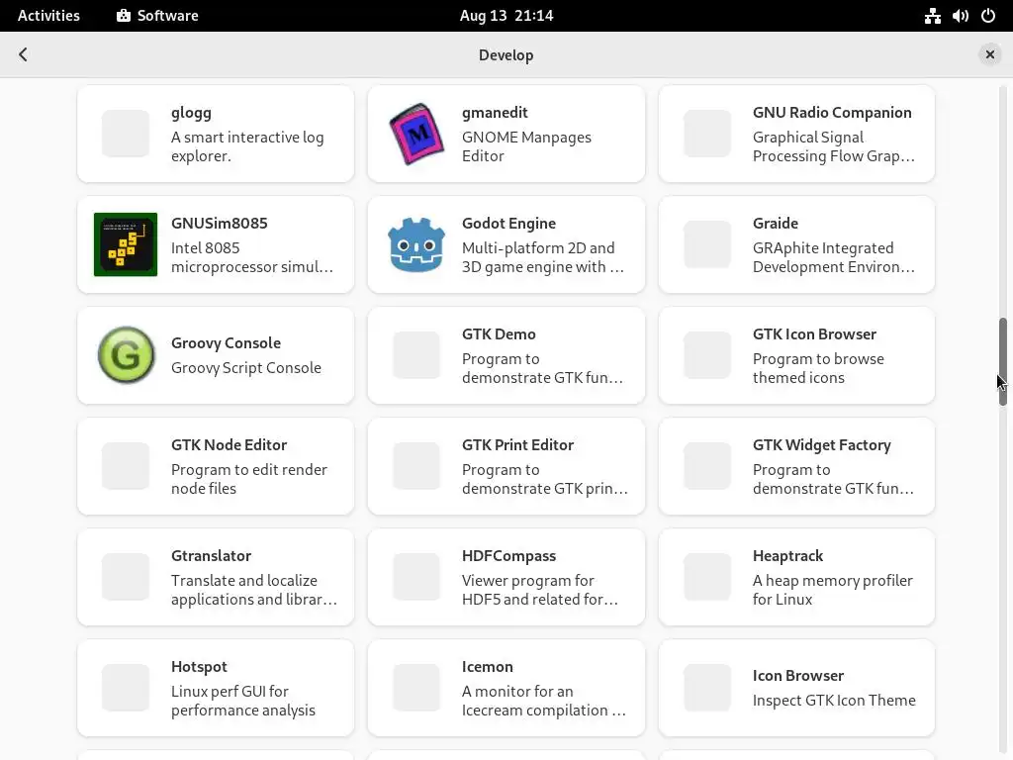Click the Icon Browser placeholder icon
Viewport: 1013px width, 760px height.
[x=707, y=688]
